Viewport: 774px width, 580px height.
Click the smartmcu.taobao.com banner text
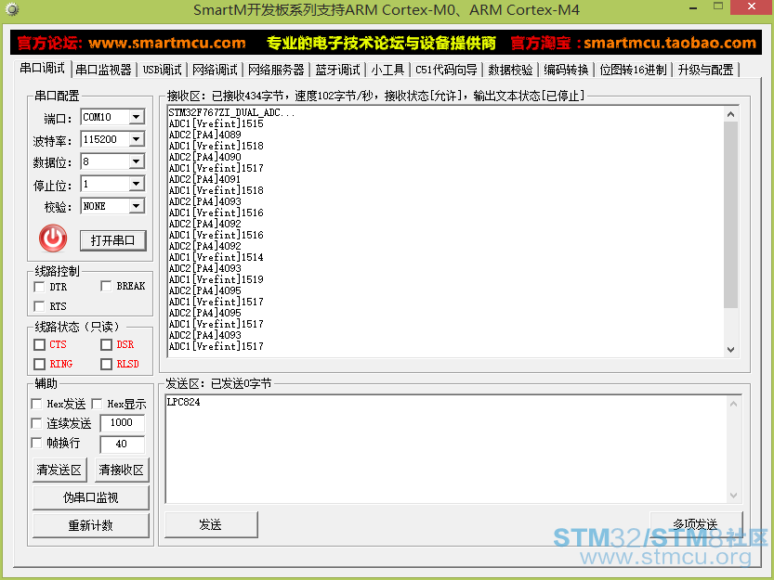coord(670,43)
